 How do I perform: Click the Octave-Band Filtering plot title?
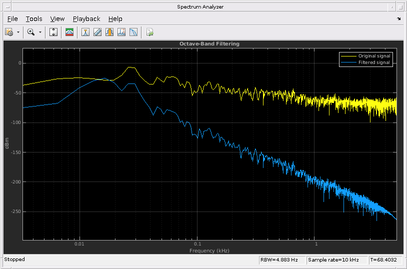pos(209,44)
